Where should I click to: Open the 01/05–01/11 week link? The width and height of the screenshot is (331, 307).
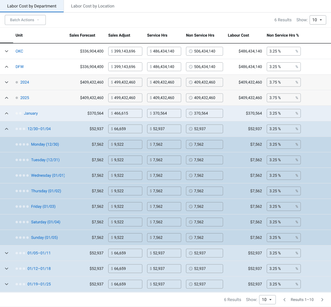coord(39,253)
